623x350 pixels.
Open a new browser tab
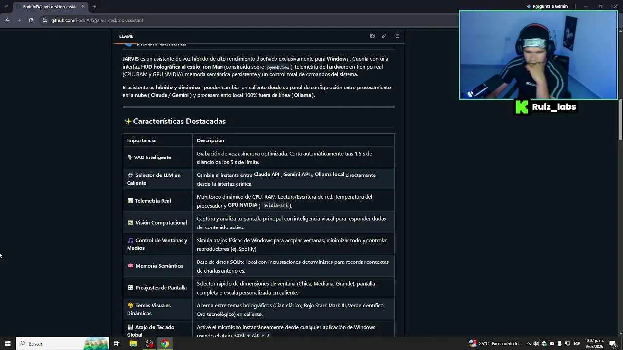click(x=94, y=7)
